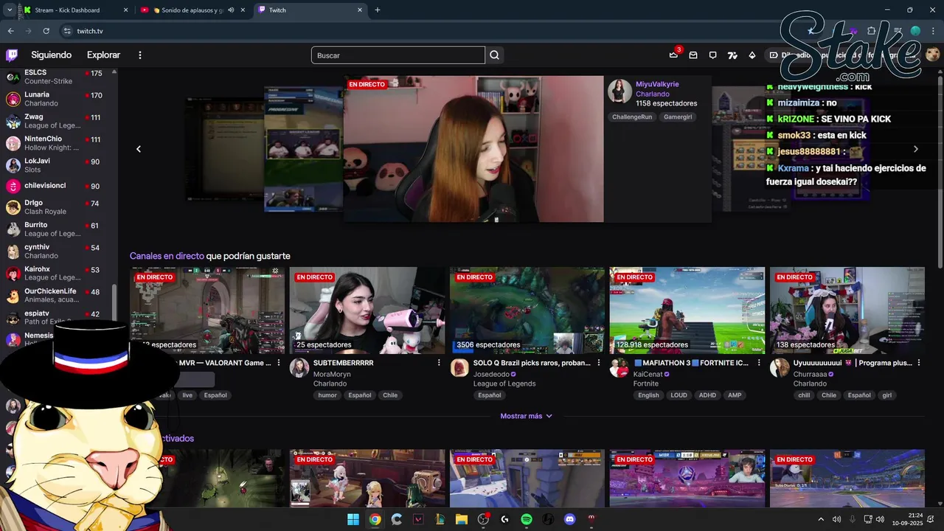Screen dimensions: 944x531
Task: Open the Siguiendo page
Action: [52, 55]
